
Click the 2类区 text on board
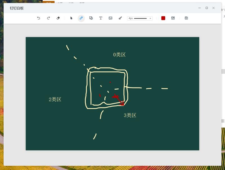[x=55, y=99]
